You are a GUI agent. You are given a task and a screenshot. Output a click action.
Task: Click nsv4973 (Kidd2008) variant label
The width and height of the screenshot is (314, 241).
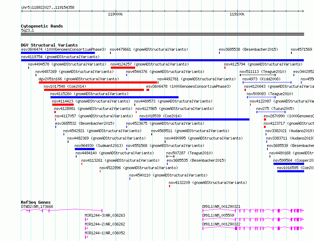coord(261,79)
